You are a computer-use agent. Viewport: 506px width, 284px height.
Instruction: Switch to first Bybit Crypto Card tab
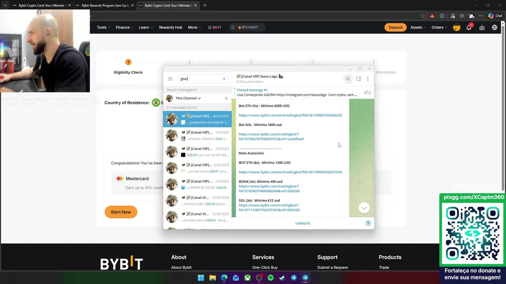point(42,6)
